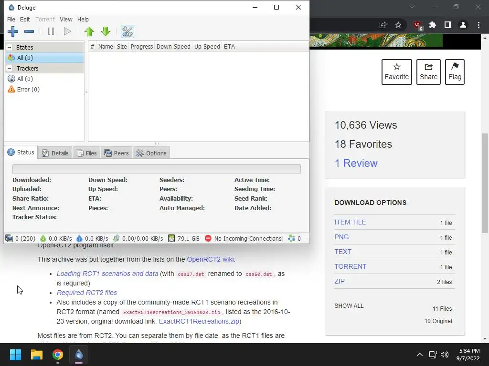This screenshot has width=489, height=366.
Task: Click the ZIP download option link
Action: click(340, 281)
